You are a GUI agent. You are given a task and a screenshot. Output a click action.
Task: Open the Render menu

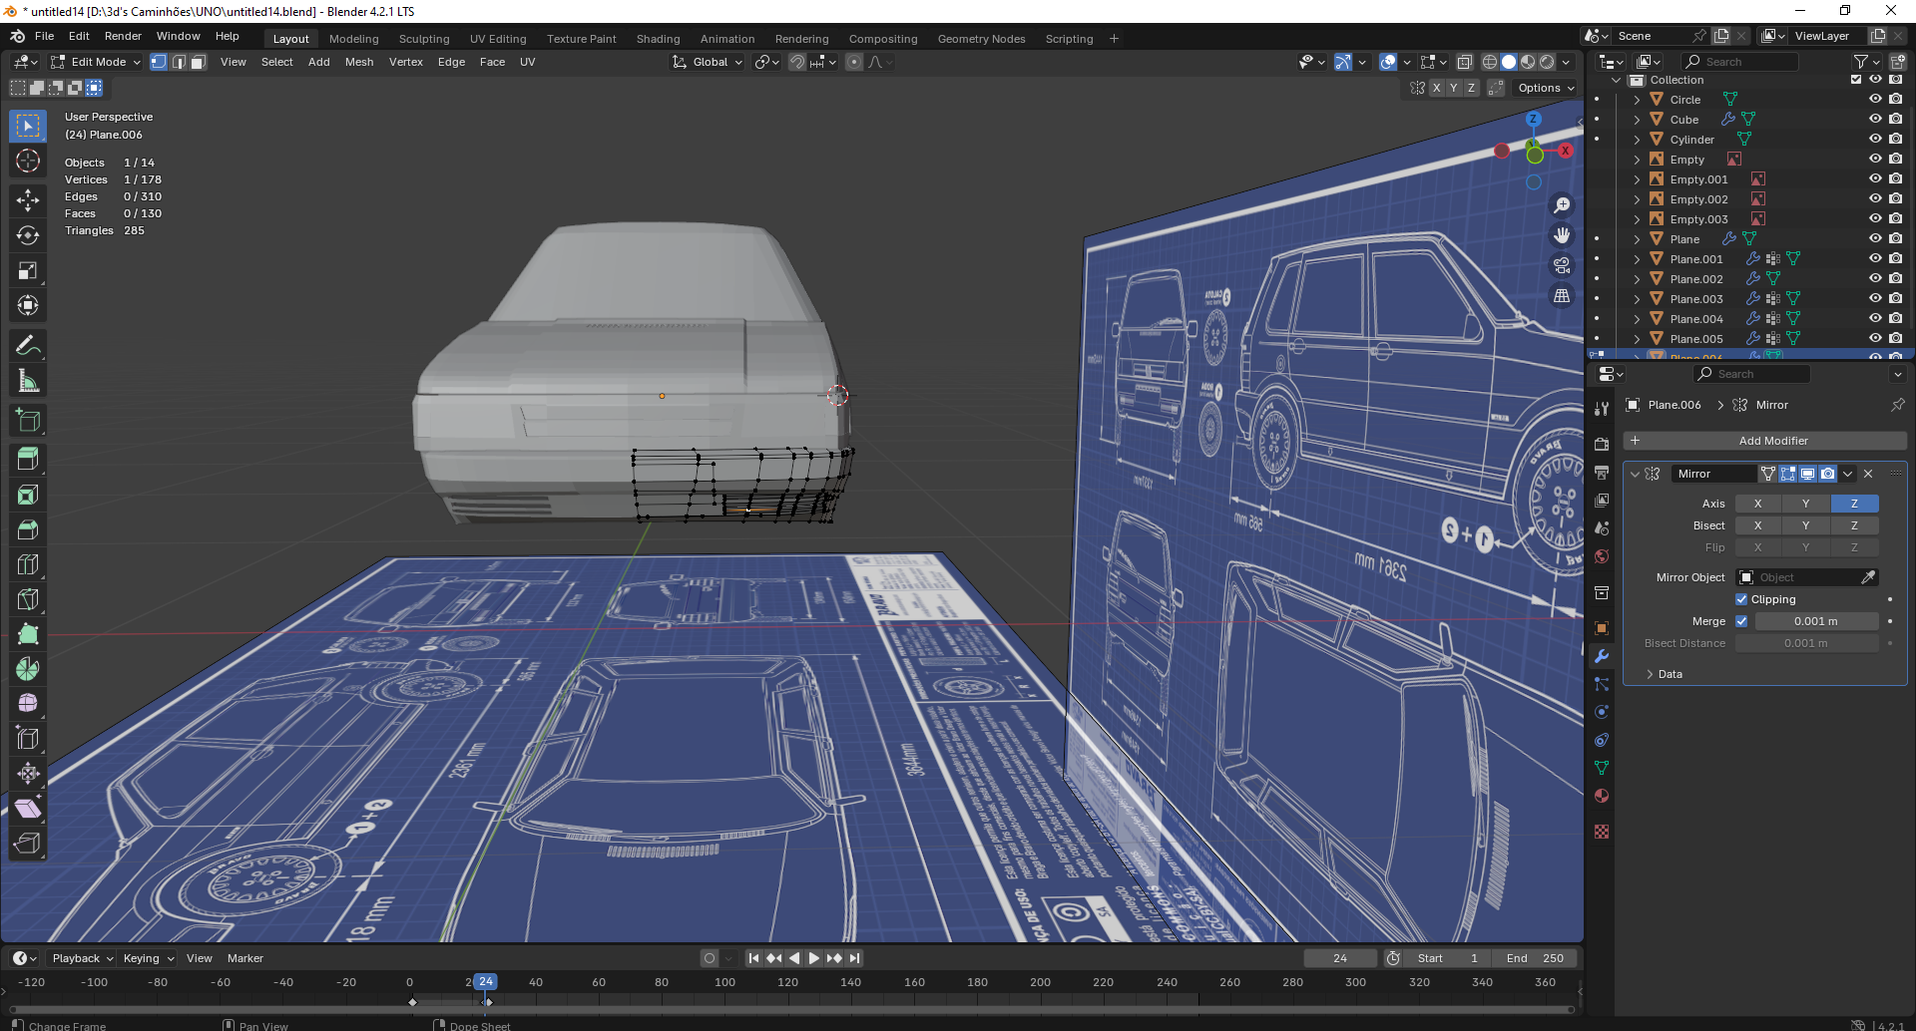click(x=123, y=36)
